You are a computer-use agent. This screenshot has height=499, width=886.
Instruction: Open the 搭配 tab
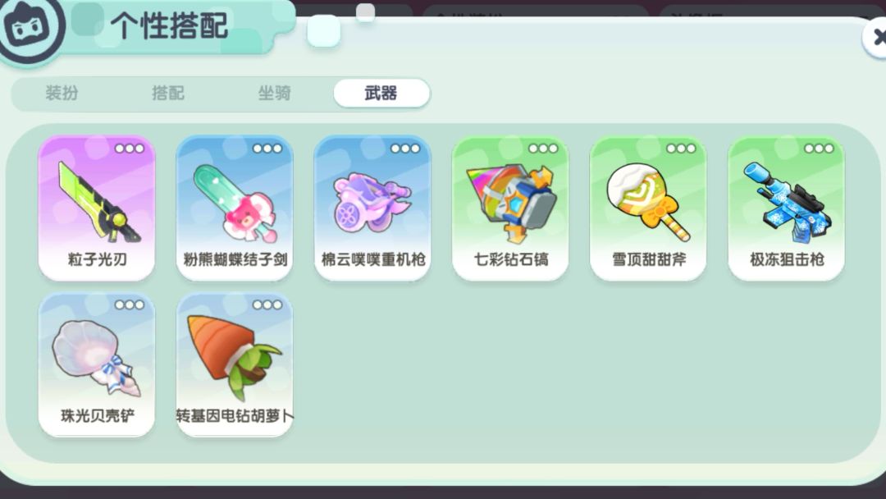point(168,93)
